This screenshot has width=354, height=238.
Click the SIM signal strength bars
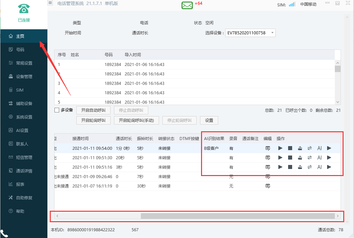[292, 4]
